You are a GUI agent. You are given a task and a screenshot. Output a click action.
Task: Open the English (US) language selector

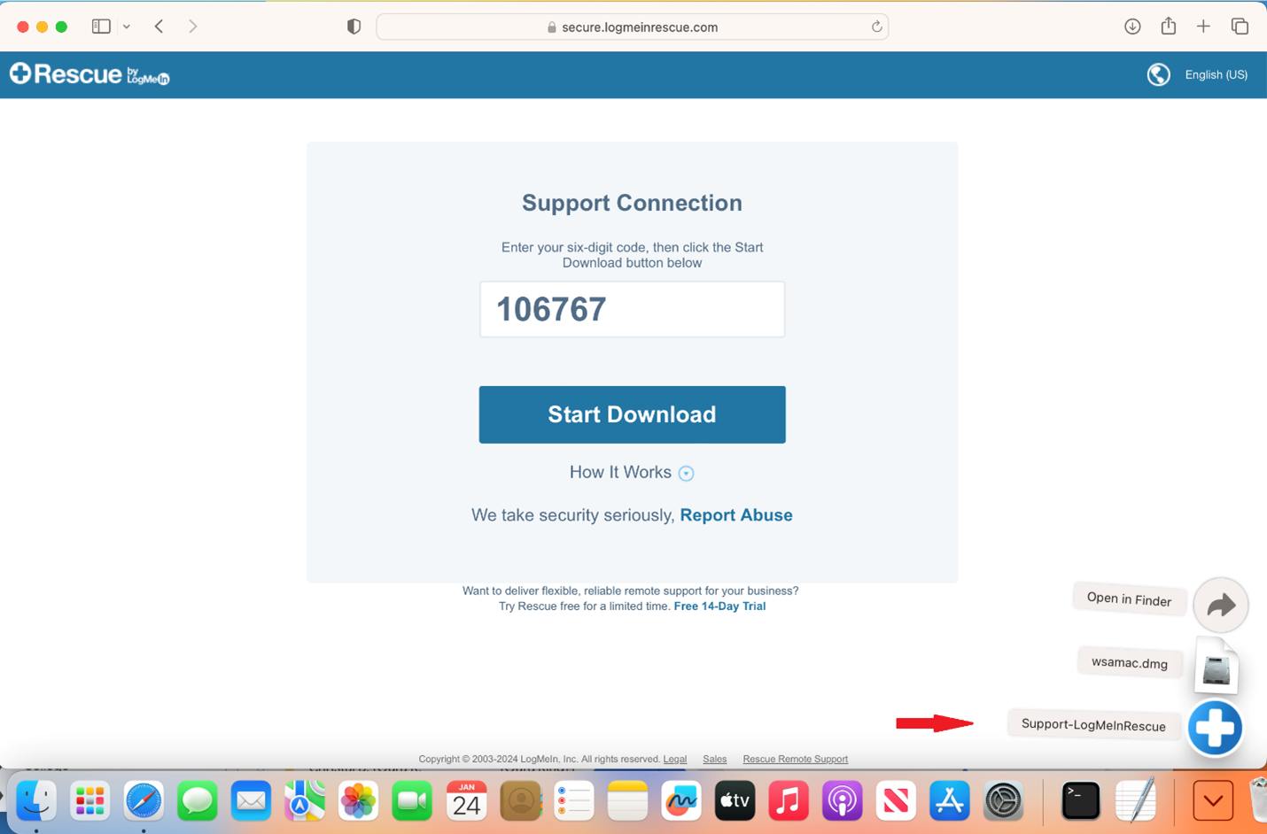(x=1216, y=75)
